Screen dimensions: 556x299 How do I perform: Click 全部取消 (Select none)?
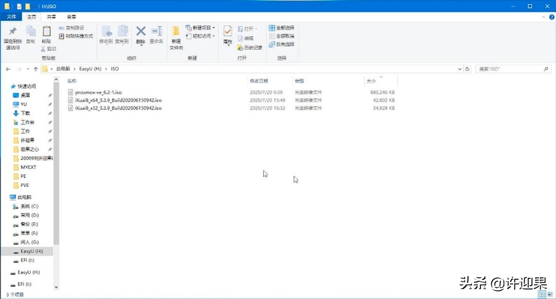[281, 36]
